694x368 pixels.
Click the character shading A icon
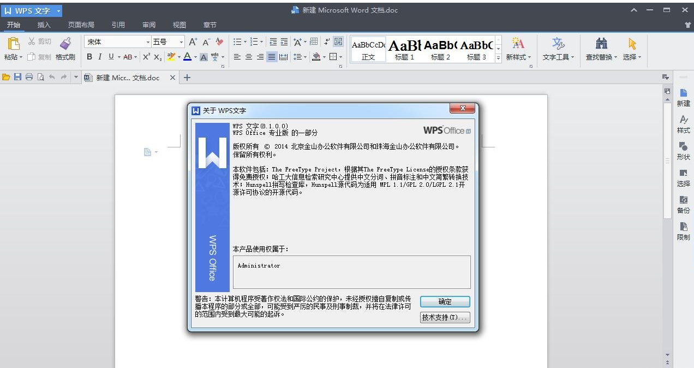(x=204, y=57)
